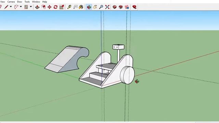Click the active Orbit tool

coord(89,7)
